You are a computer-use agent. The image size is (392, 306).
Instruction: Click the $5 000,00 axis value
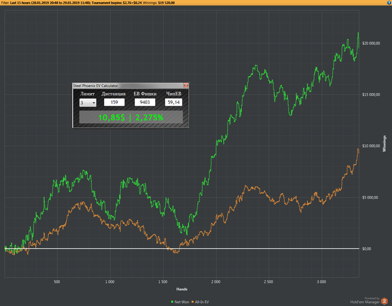pyautogui.click(x=370, y=197)
